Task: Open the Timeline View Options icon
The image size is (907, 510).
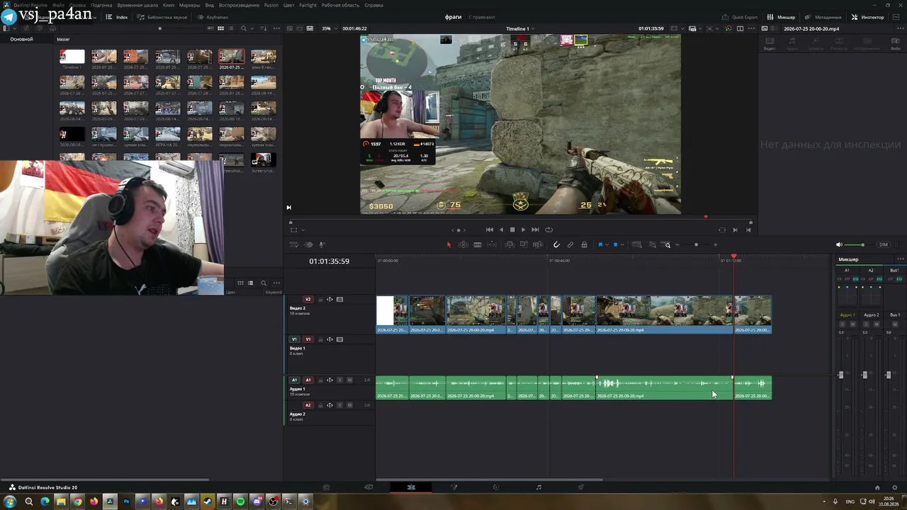Action: [x=293, y=244]
